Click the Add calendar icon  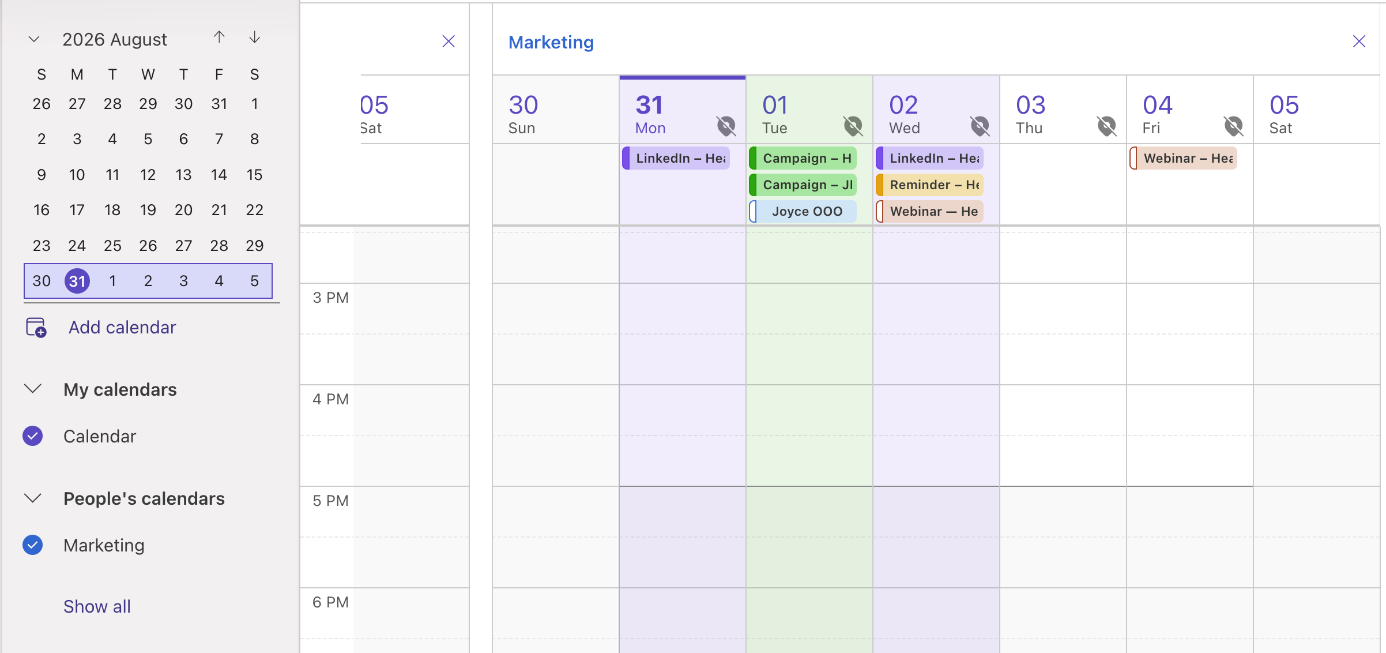click(x=36, y=327)
